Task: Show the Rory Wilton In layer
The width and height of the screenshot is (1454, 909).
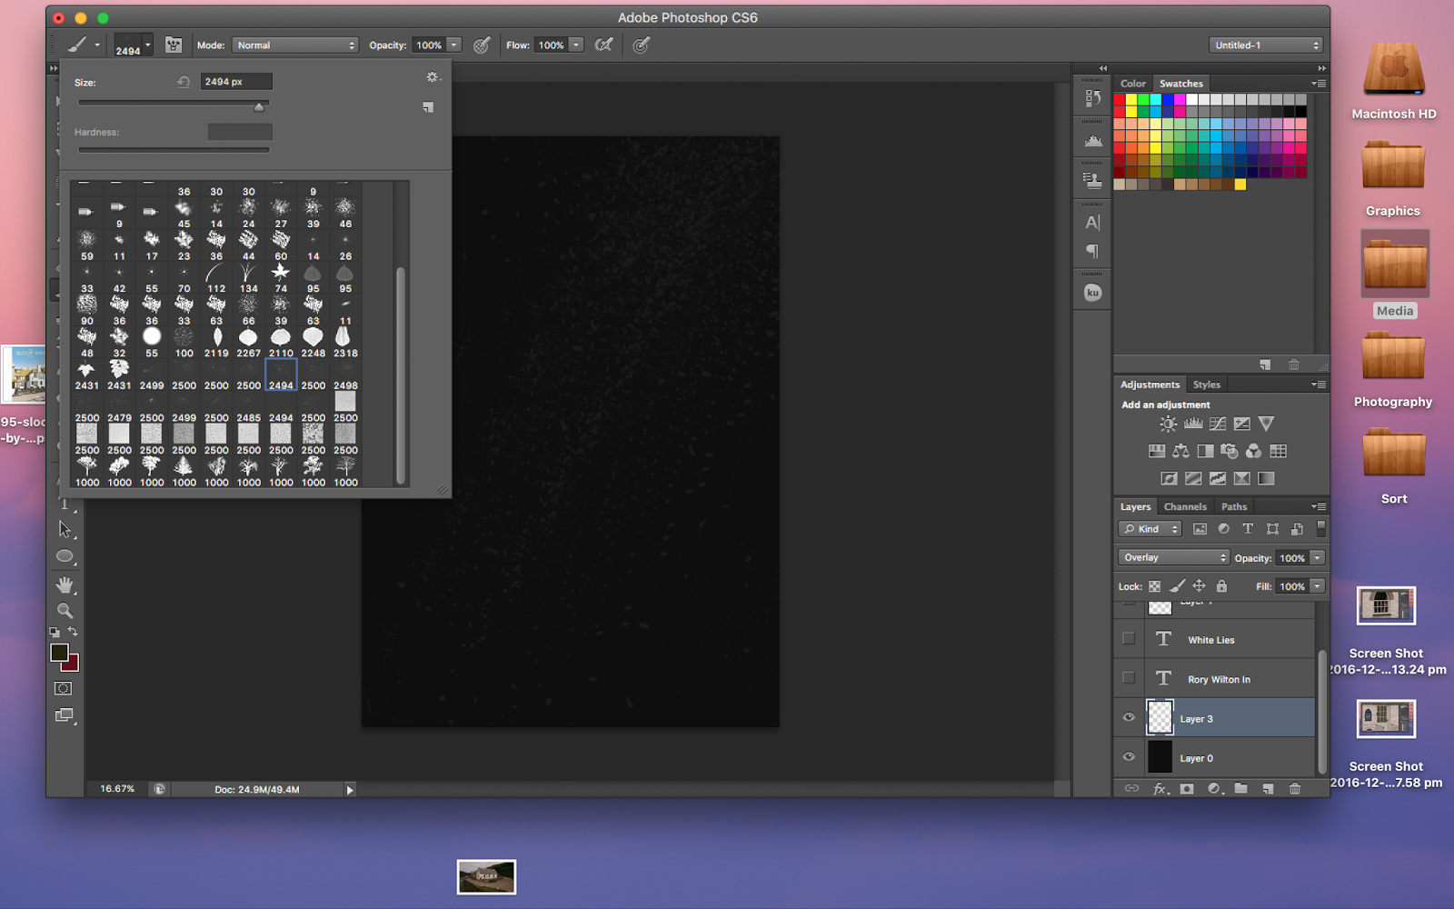Action: 1129,678
